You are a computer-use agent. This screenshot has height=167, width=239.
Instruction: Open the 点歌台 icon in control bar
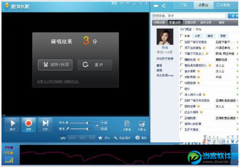coord(142,126)
